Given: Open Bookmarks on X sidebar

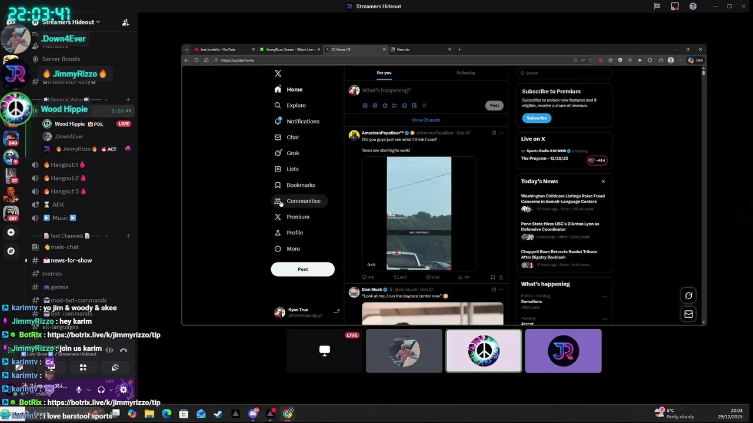Looking at the screenshot, I should coord(294,185).
